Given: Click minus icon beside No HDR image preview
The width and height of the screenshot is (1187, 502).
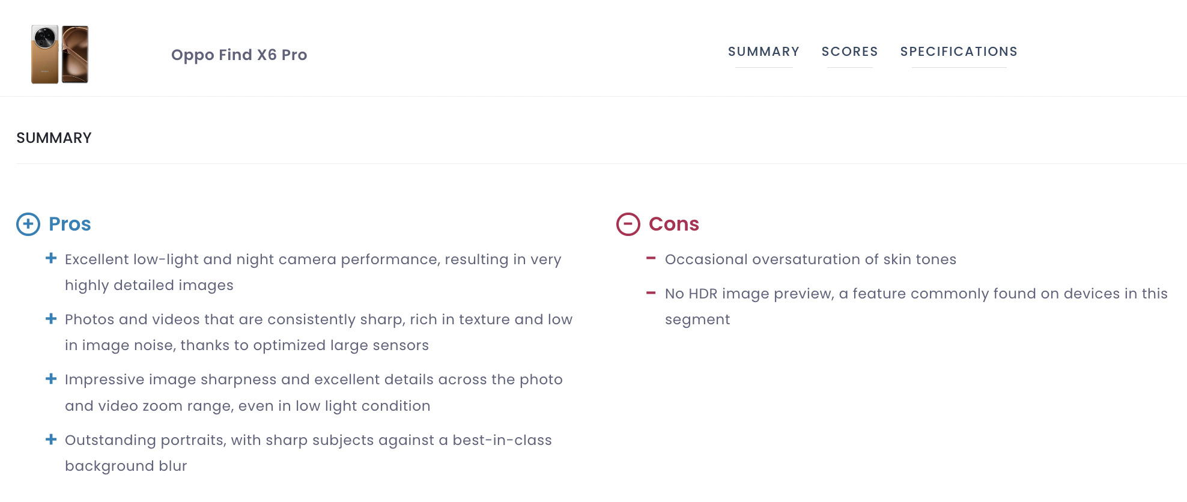Looking at the screenshot, I should 651,293.
